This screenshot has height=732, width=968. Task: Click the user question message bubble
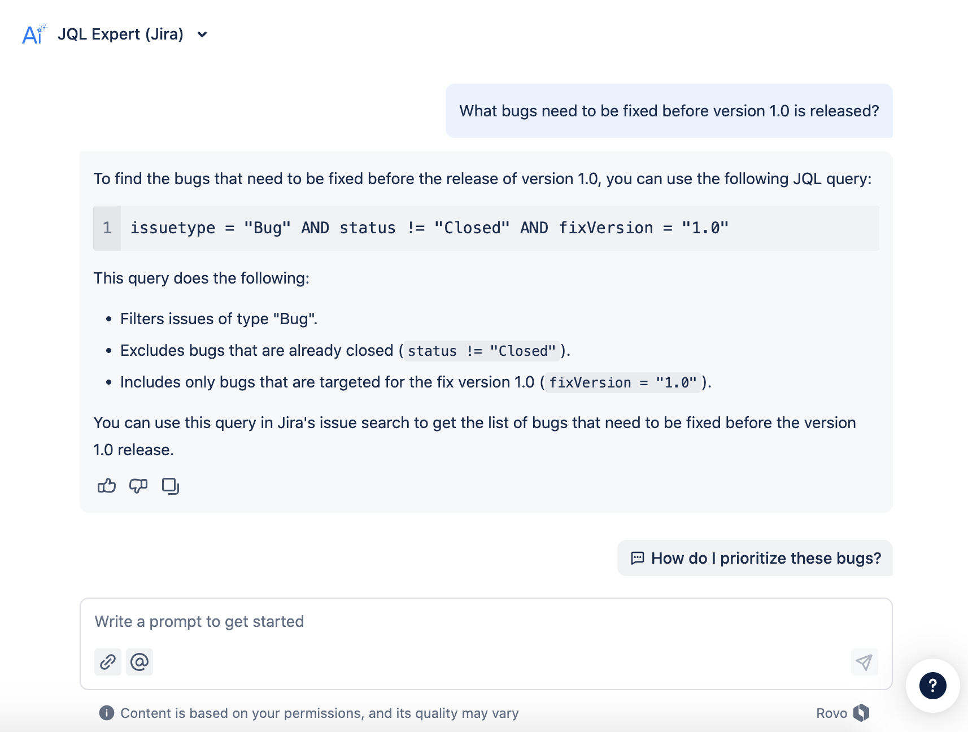(x=669, y=111)
